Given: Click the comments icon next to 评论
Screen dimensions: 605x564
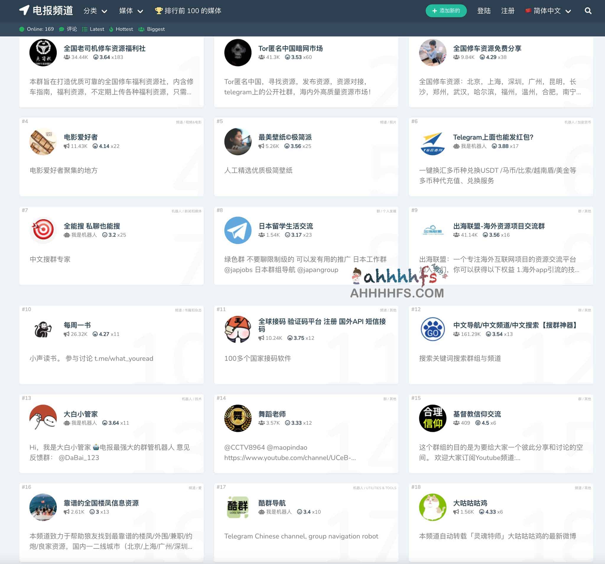Looking at the screenshot, I should (62, 29).
